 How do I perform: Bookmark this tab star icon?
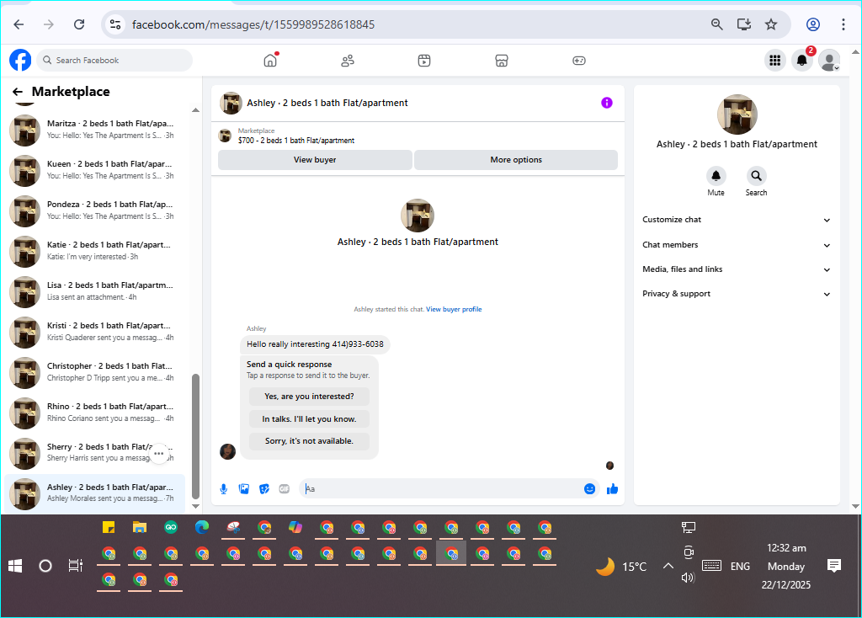(771, 24)
